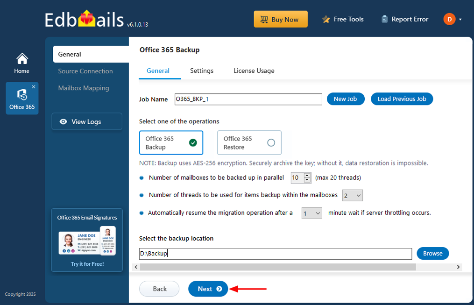Click horizontal scrollbar right arrow
Viewport: 474px width, 305px height.
(458, 267)
